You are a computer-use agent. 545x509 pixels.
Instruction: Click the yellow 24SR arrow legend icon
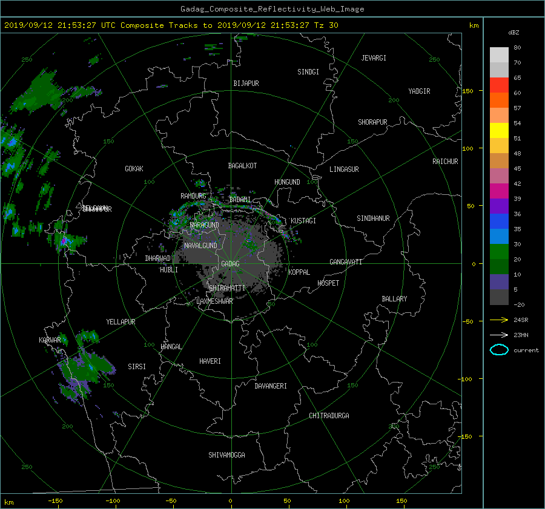click(x=499, y=320)
